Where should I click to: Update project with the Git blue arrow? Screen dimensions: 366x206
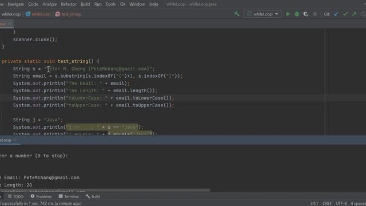[x=336, y=14]
